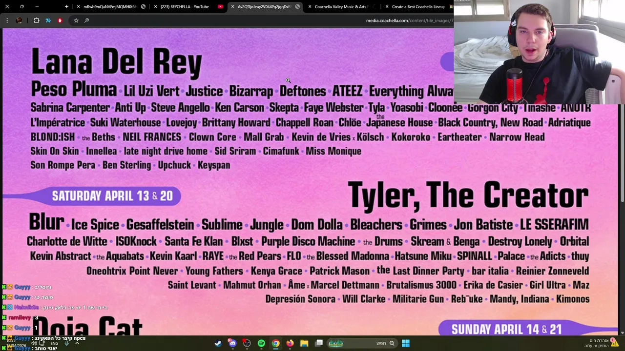Open the browser profile avatar

(x=19, y=20)
